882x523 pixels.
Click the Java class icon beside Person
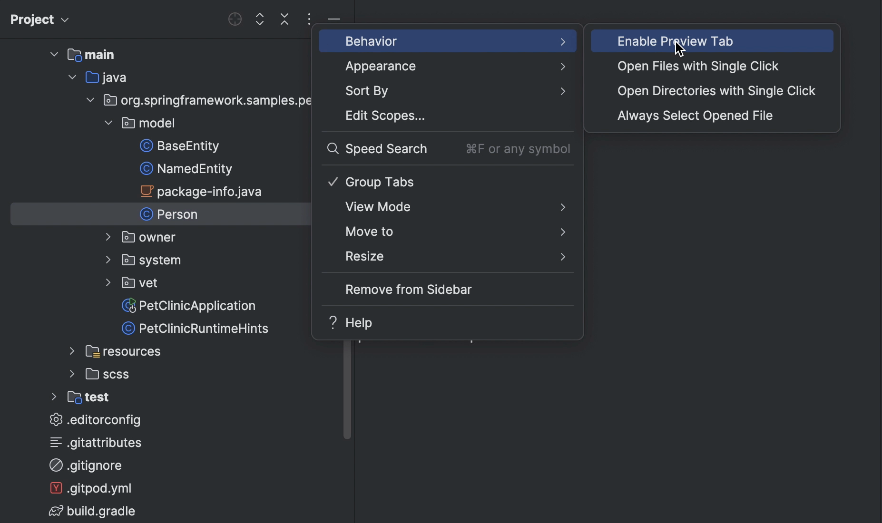[147, 214]
